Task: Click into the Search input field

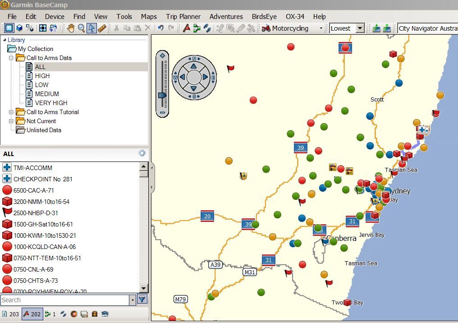Action: 65,300
